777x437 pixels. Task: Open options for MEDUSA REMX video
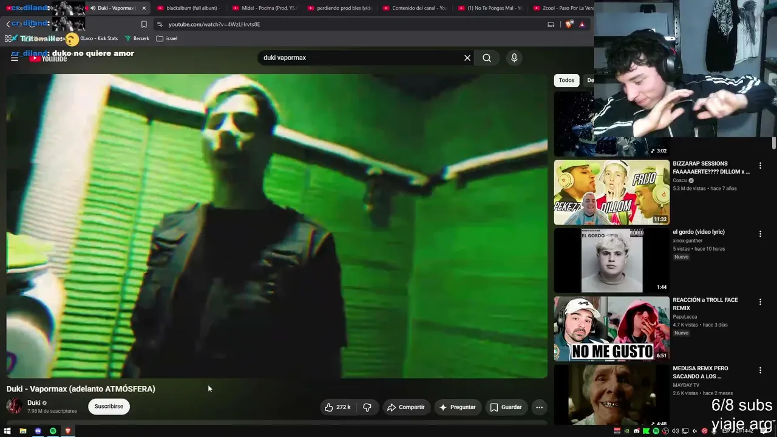[760, 370]
